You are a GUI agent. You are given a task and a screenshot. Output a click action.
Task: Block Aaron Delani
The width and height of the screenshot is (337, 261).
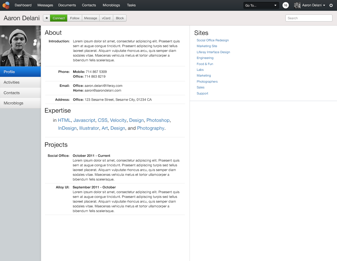tap(120, 18)
